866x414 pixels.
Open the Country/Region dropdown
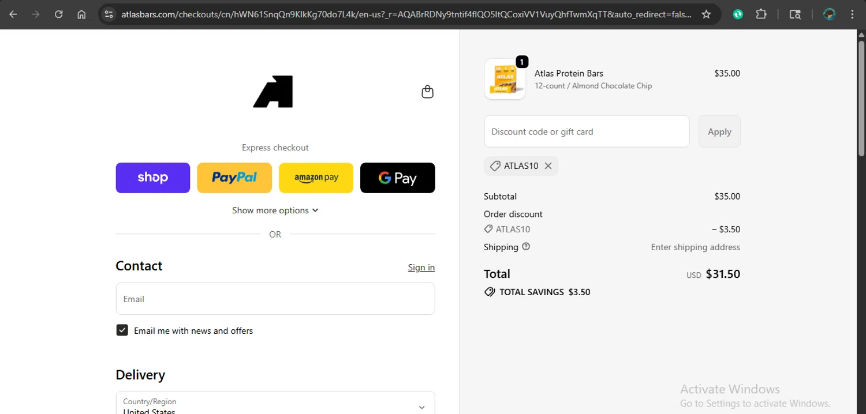275,404
